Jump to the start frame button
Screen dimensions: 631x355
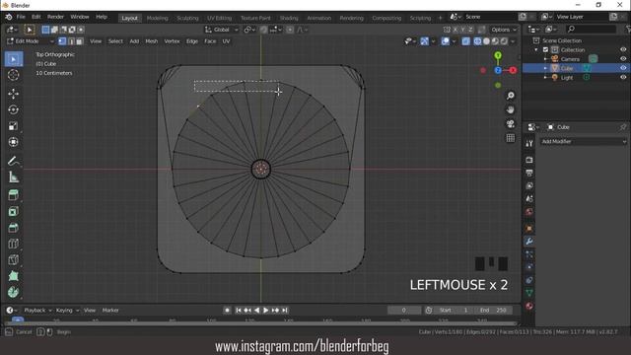pos(239,310)
